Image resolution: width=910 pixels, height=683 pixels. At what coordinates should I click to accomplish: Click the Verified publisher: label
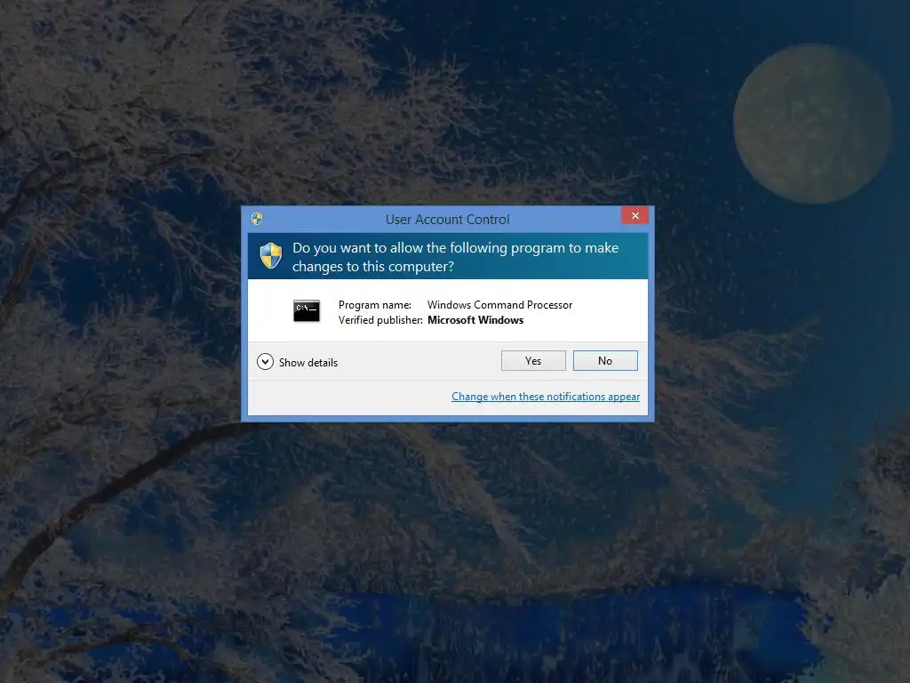coord(380,320)
